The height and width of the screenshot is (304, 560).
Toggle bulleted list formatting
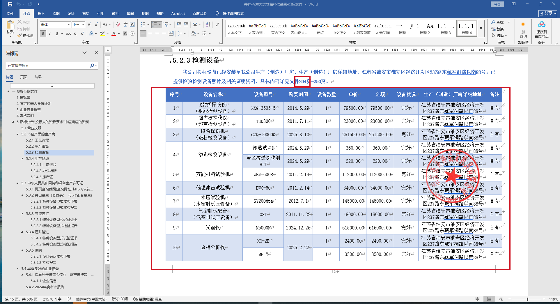click(143, 25)
